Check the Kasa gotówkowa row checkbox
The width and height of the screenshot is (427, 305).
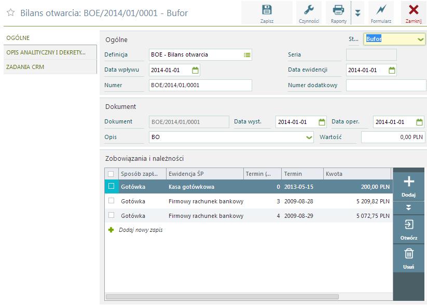pyautogui.click(x=111, y=186)
